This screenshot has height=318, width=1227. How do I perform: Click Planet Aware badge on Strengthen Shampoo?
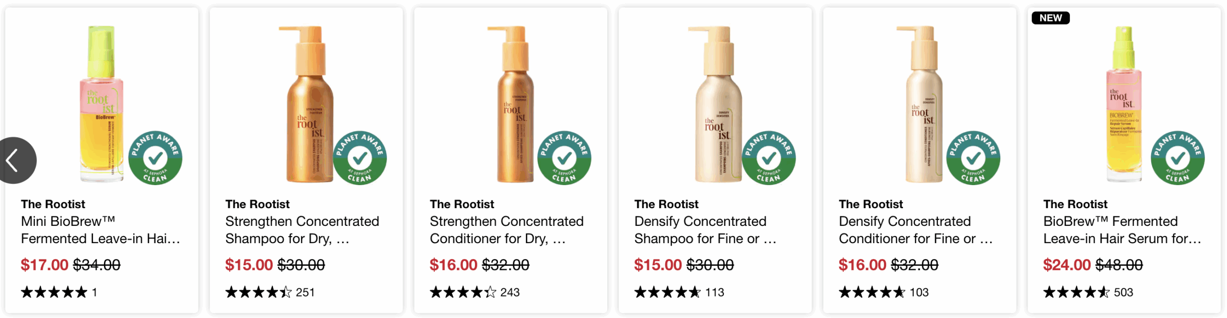(x=360, y=158)
